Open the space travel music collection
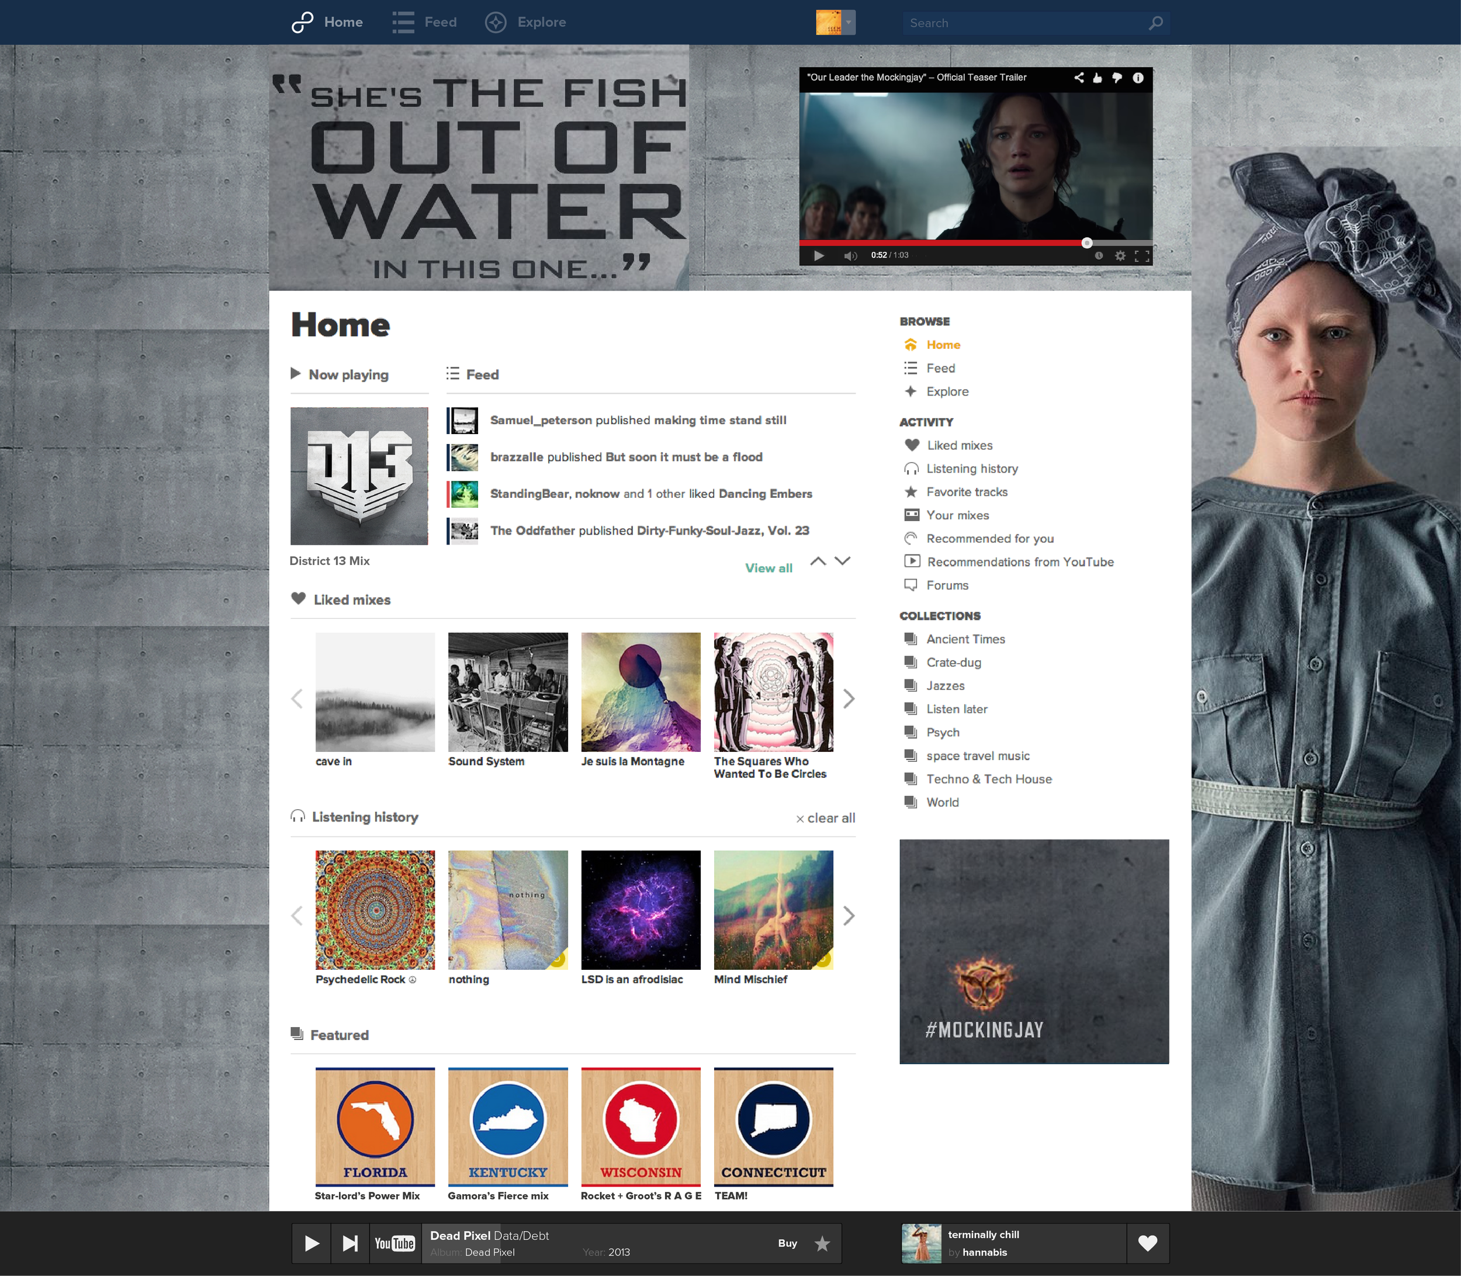The height and width of the screenshot is (1276, 1461). tap(978, 756)
